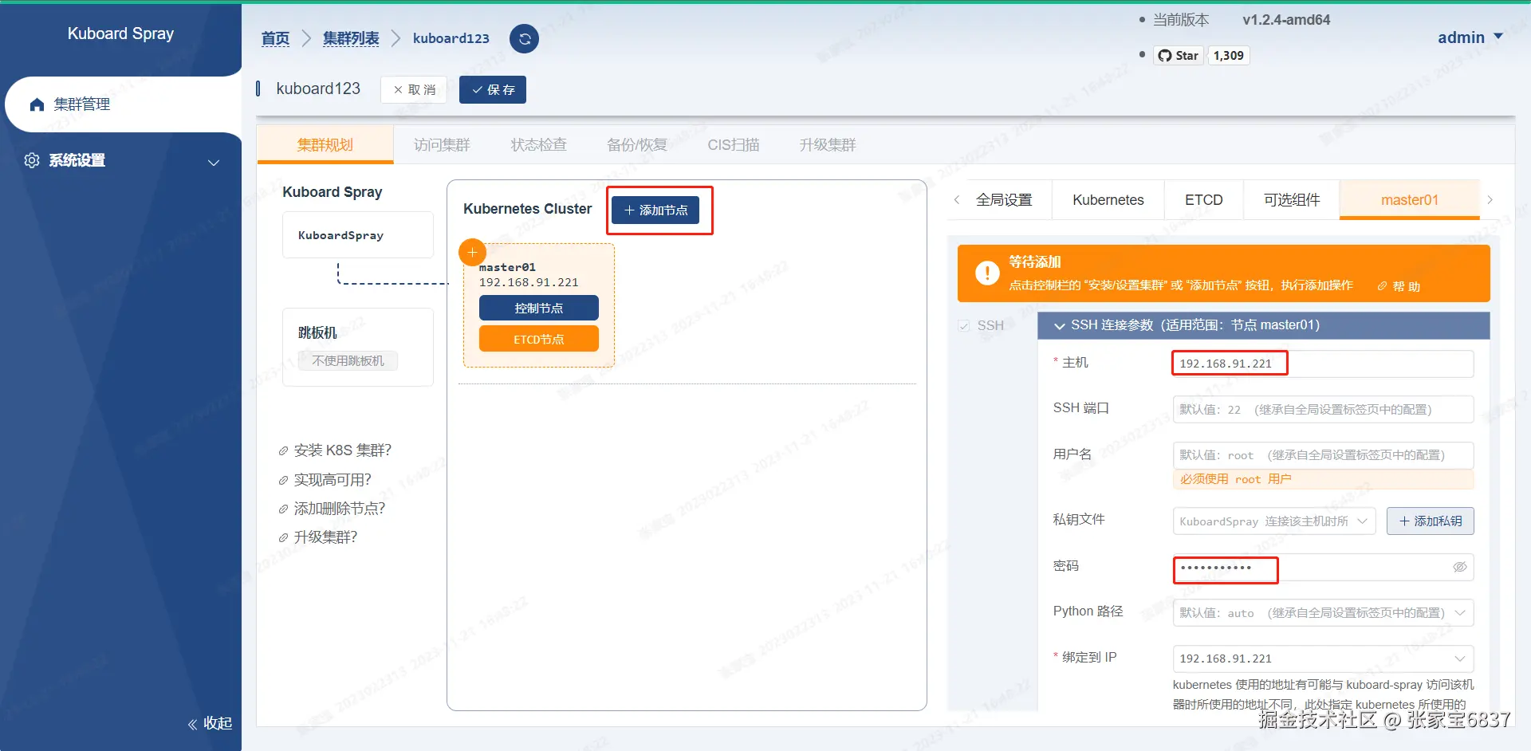Click 控制节点 role on master01
This screenshot has height=751, width=1531.
click(x=539, y=309)
